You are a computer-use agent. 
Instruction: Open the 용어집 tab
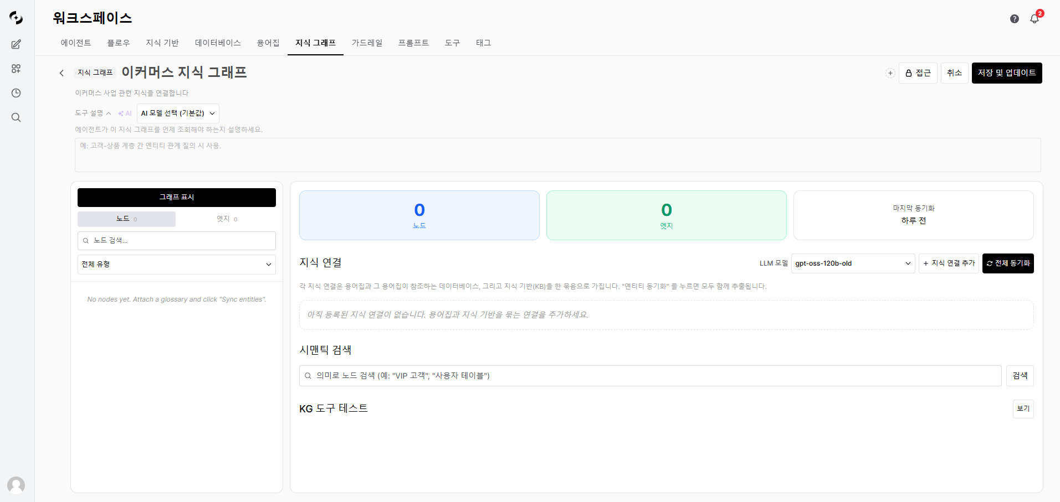click(x=268, y=43)
